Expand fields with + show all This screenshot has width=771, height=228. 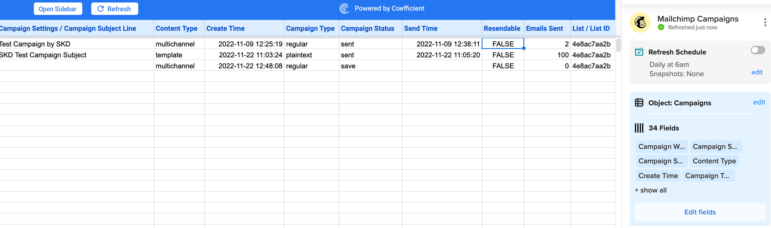(x=651, y=190)
